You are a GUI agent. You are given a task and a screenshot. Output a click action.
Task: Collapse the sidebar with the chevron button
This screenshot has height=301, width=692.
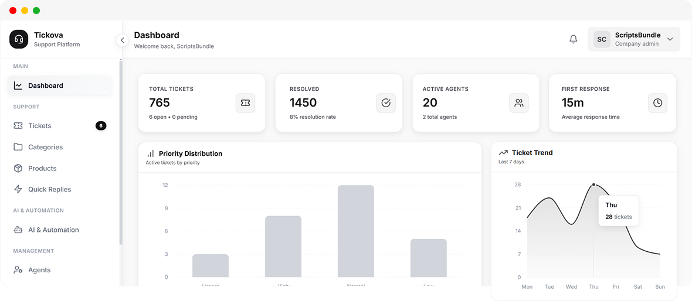pos(122,40)
